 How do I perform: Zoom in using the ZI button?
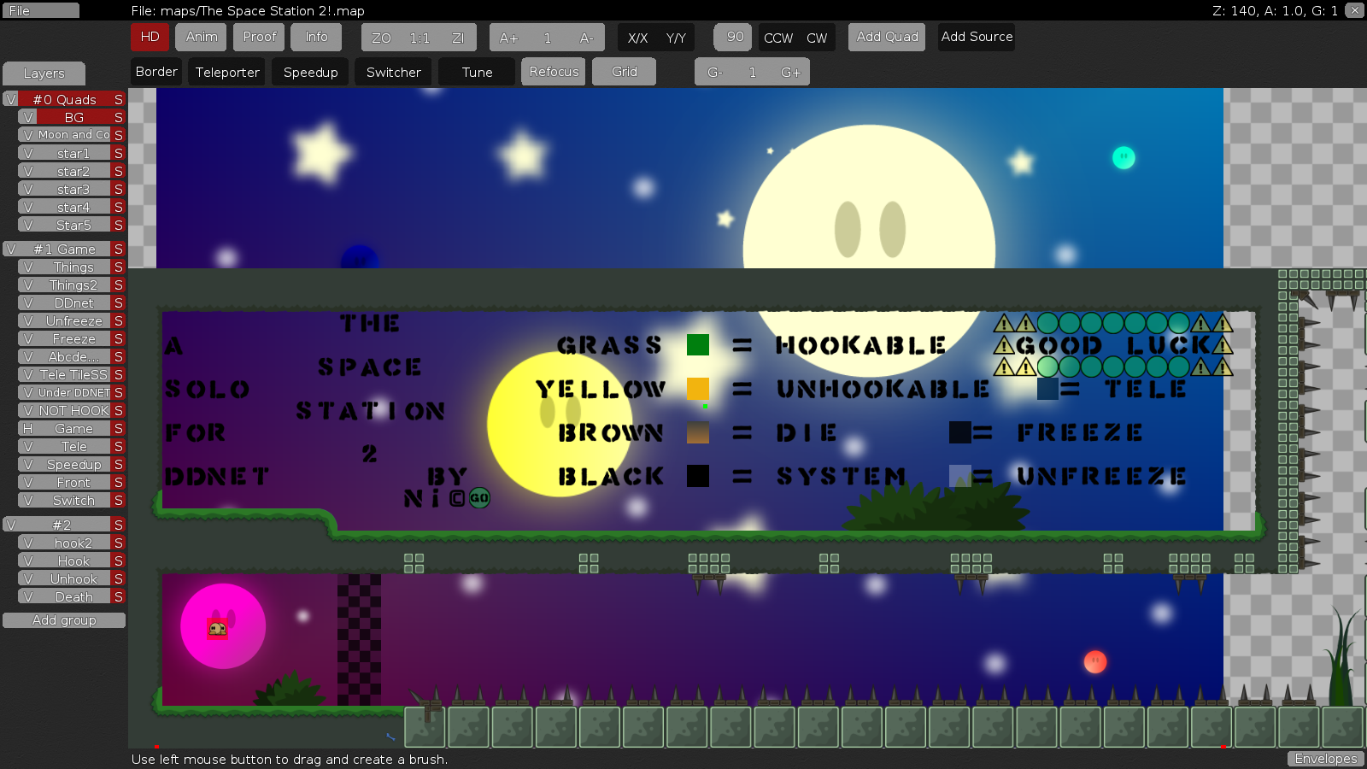(x=459, y=37)
